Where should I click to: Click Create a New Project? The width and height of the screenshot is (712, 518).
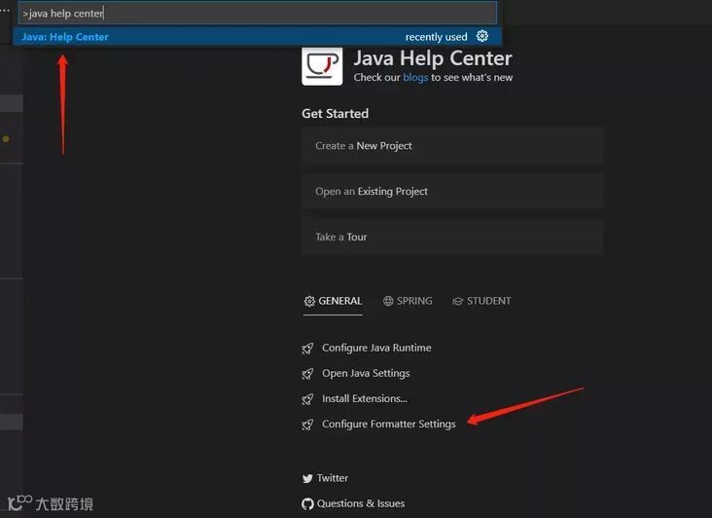pyautogui.click(x=452, y=146)
